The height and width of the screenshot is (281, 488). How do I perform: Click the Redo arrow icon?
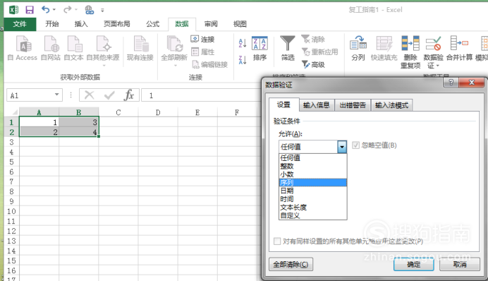tap(67, 10)
